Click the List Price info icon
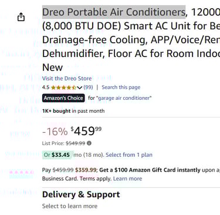The height and width of the screenshot is (215, 220). click(x=89, y=143)
